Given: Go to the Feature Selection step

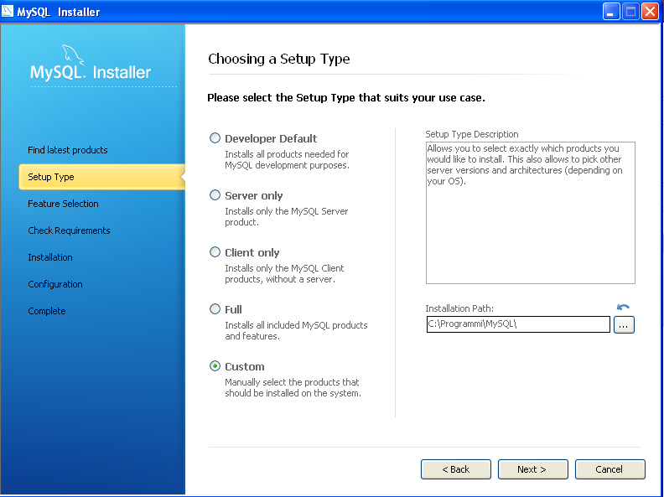Looking at the screenshot, I should [x=63, y=204].
